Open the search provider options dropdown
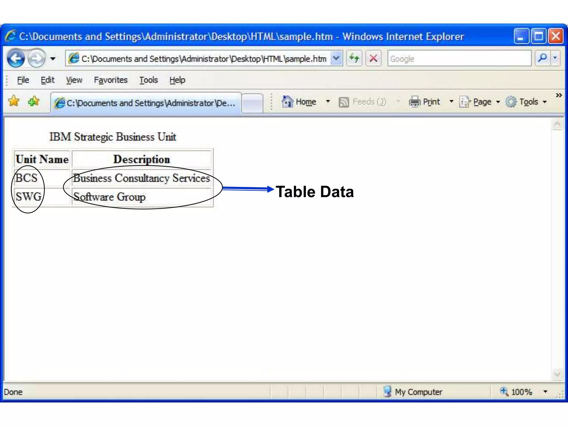 555,58
